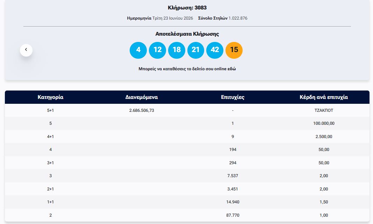Select the 1,00 winnings cell
Screen dimensions: 373x224
324,215
